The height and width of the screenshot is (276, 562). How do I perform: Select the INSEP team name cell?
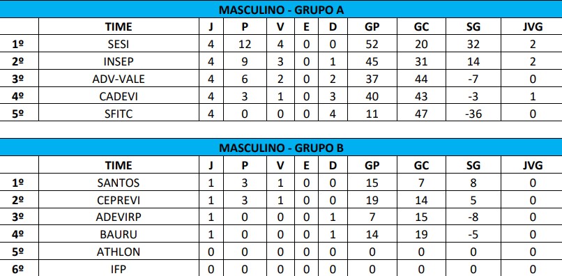pyautogui.click(x=119, y=61)
